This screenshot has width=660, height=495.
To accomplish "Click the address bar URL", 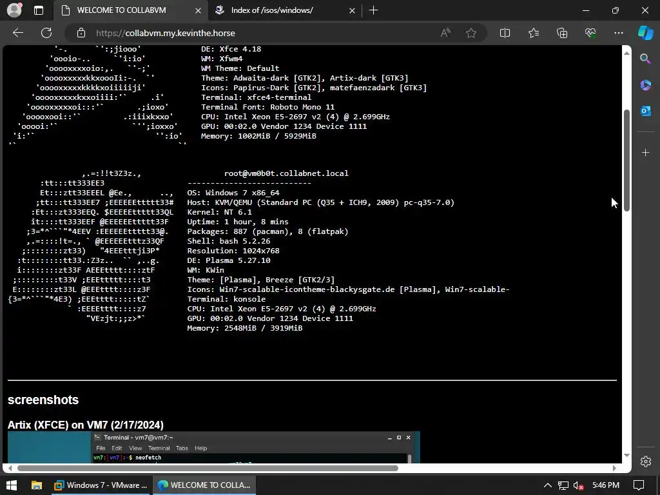I will point(166,33).
